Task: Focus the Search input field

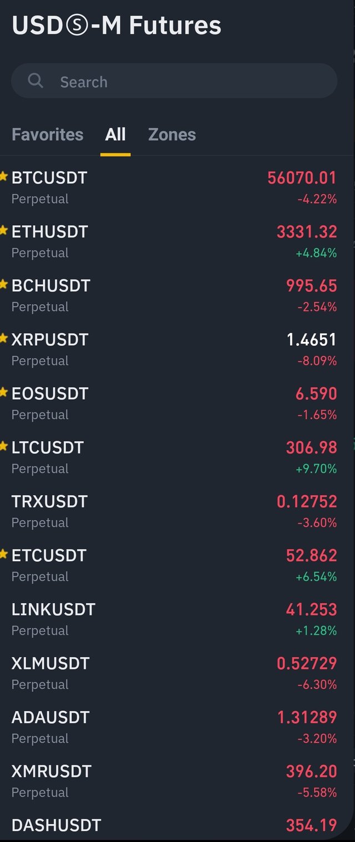Action: click(174, 81)
